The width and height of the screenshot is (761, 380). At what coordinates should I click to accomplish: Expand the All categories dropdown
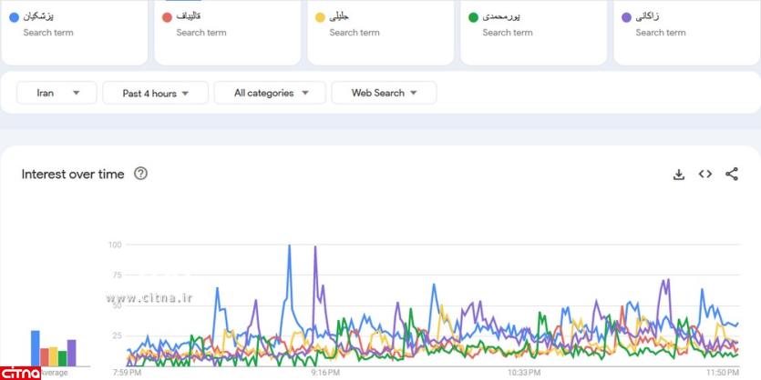pyautogui.click(x=271, y=93)
